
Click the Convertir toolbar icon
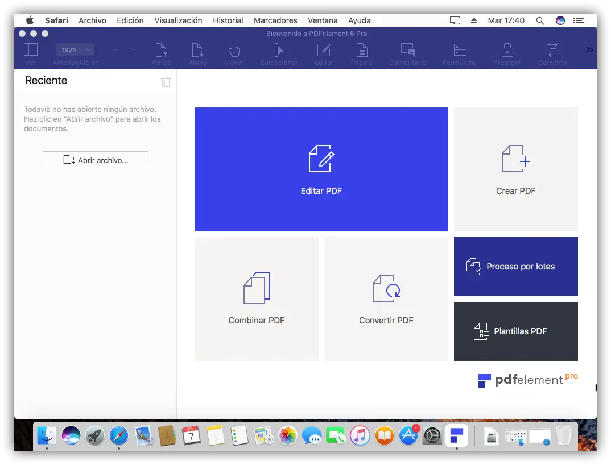point(552,50)
